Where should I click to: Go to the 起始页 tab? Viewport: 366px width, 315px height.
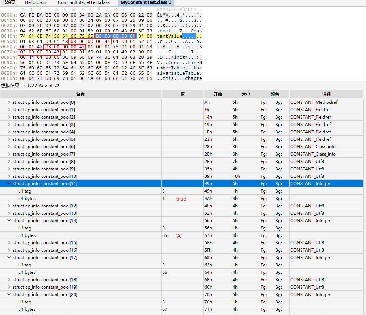(9, 2)
